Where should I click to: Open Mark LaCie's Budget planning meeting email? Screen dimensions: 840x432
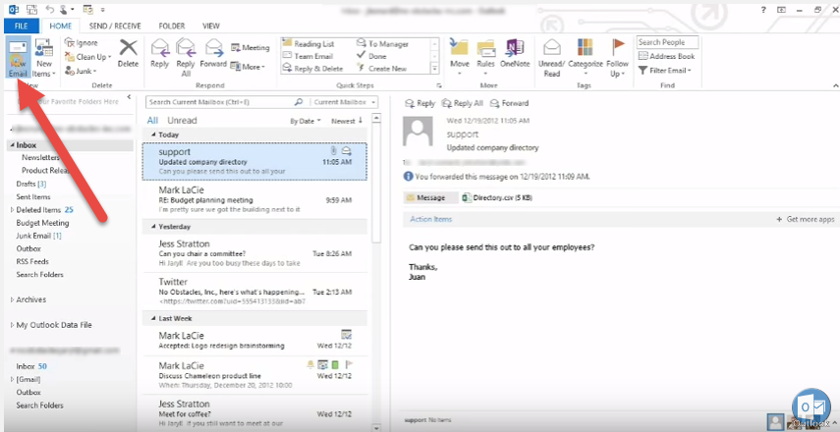click(255, 199)
